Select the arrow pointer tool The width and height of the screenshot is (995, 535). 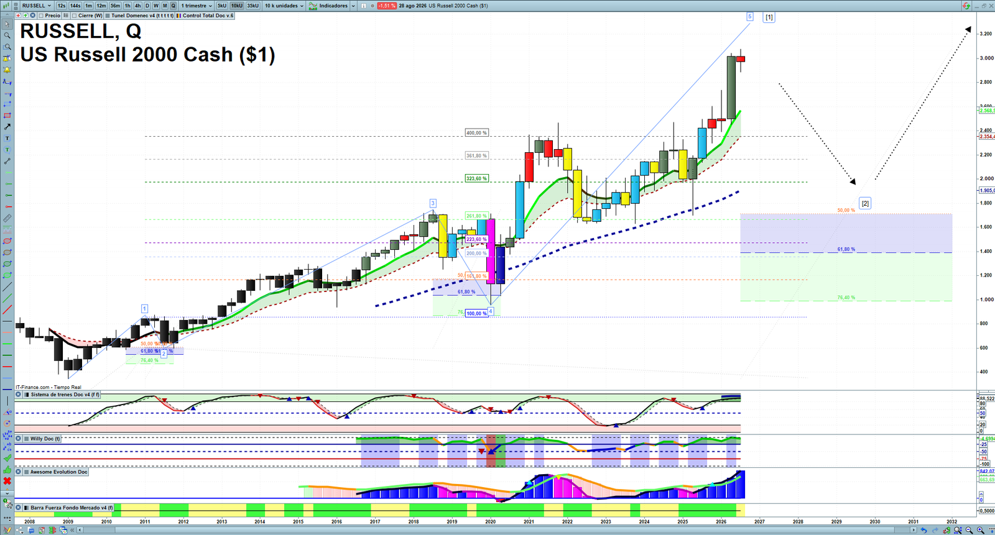[x=7, y=24]
